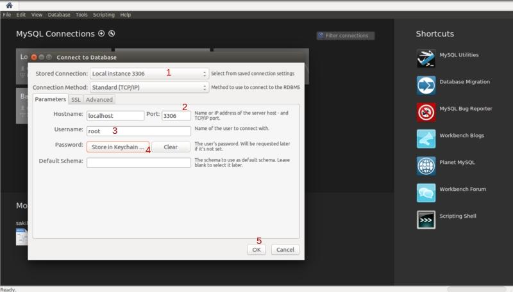Select the Parameters tab
This screenshot has height=292, width=513.
51,99
